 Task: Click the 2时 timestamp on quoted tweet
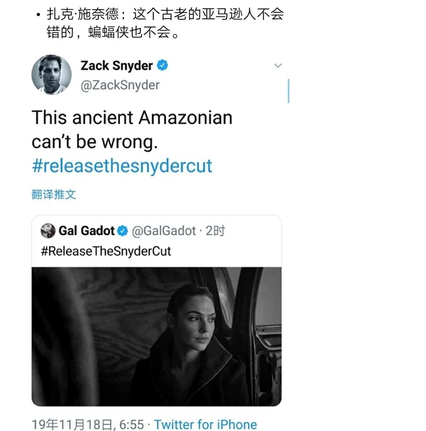(x=215, y=231)
